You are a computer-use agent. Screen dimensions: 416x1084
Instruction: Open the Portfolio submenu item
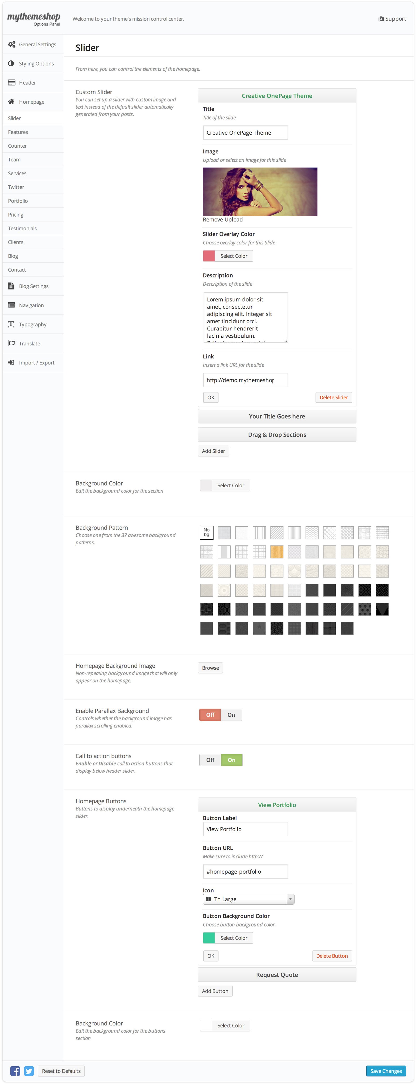(x=18, y=201)
